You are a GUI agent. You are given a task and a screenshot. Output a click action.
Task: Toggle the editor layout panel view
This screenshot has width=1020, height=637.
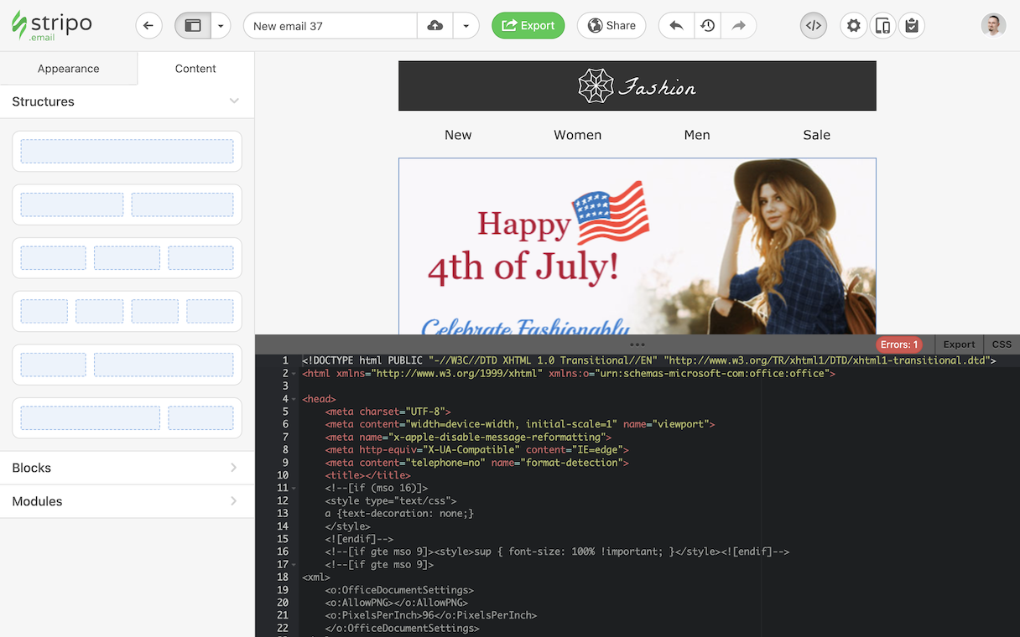tap(193, 26)
